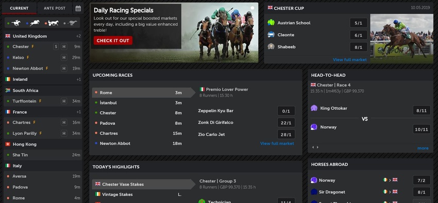Viewport: 438px width, 203px height.
Task: Click the H icon on Turffontein row
Action: 64,101
